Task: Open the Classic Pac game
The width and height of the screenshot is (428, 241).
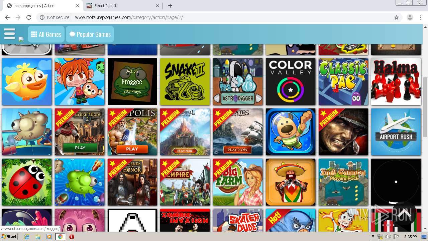Action: point(343,82)
